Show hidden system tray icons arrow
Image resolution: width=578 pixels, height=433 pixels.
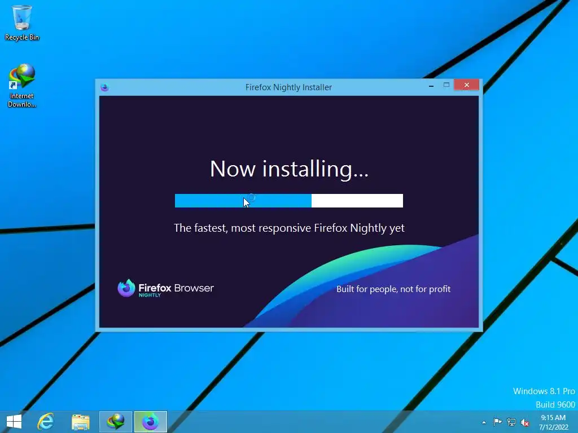tap(484, 422)
